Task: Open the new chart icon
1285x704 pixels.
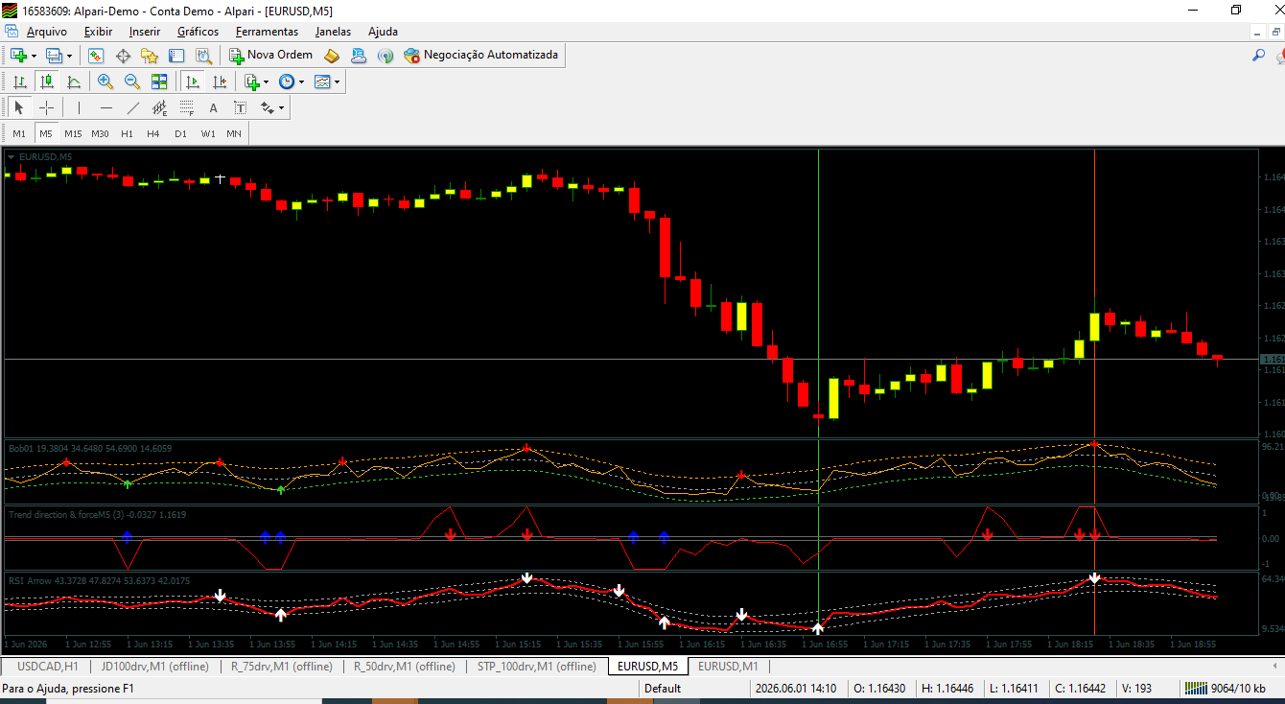Action: click(19, 56)
